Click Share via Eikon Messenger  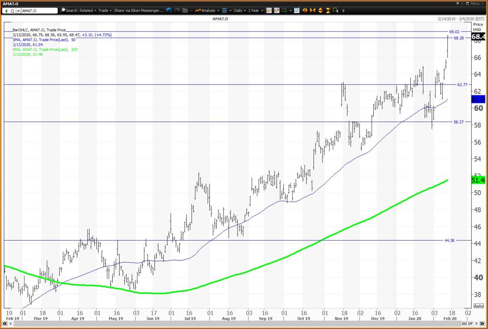point(138,11)
